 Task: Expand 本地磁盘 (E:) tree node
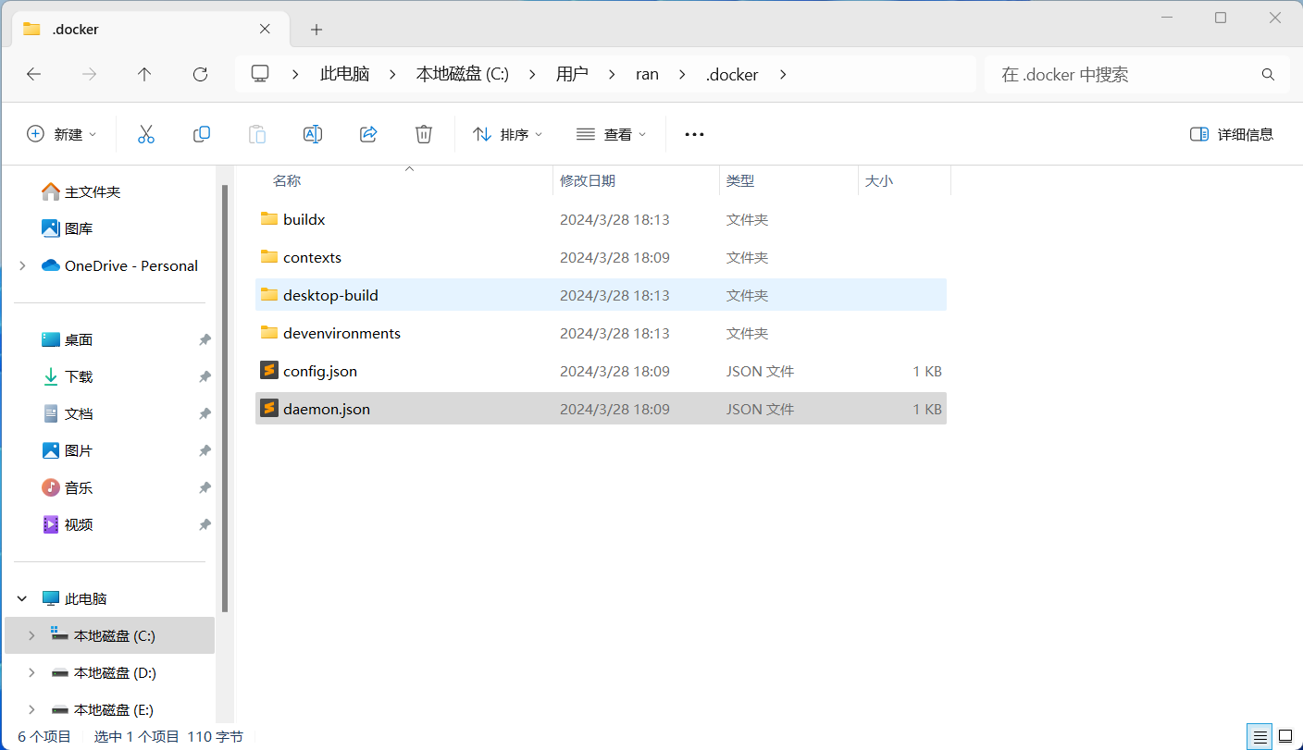point(31,710)
